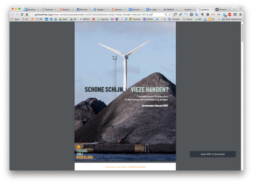Click the Pocket extension icon
Screen dimensions: 253x184
[235, 14]
